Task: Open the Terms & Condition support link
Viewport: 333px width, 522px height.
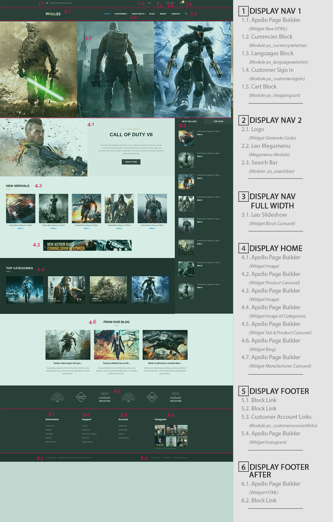Action: click(x=89, y=434)
